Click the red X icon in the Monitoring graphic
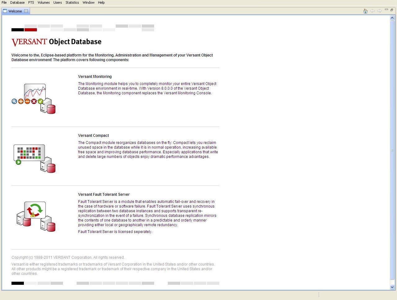 coord(34,101)
